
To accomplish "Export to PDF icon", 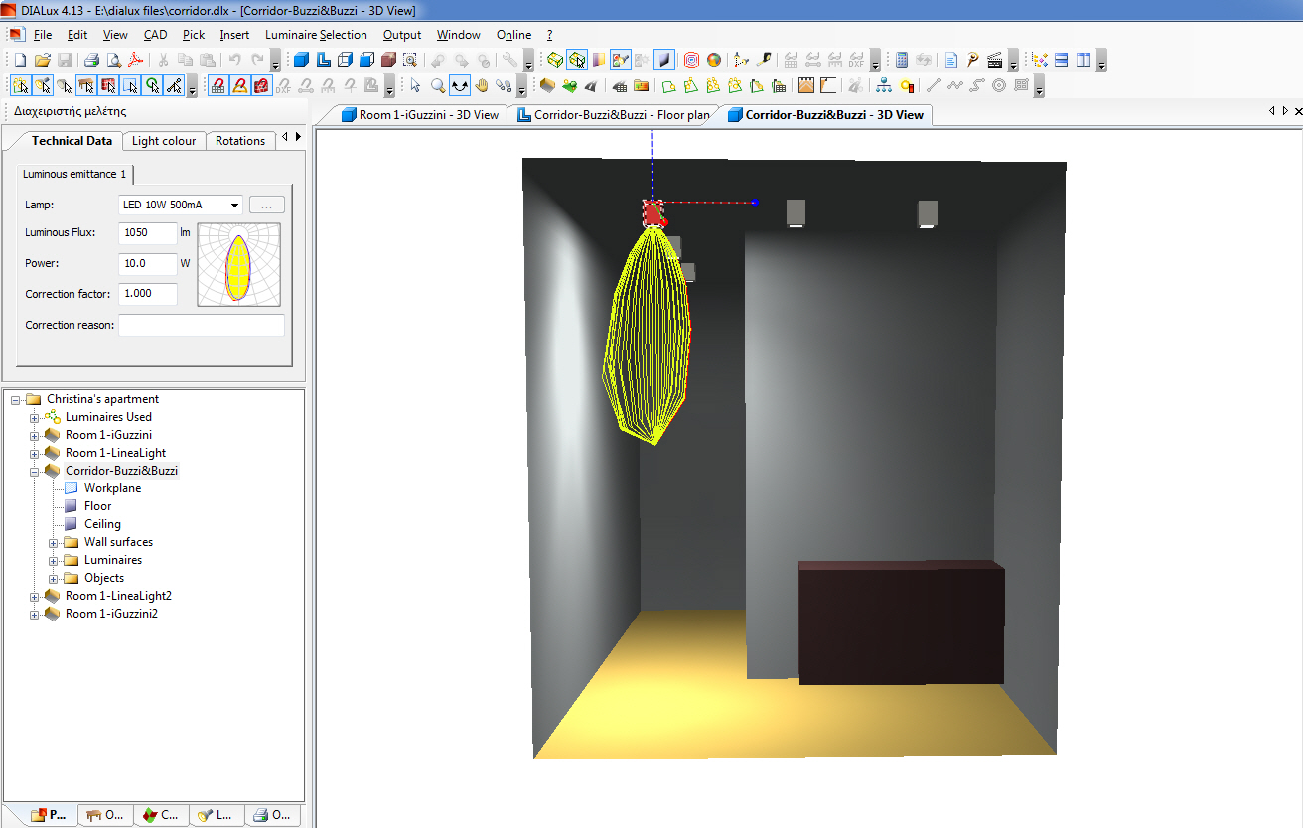I will (x=135, y=60).
